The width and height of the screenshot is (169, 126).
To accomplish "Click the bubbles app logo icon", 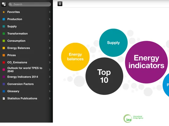I will tap(4, 4).
